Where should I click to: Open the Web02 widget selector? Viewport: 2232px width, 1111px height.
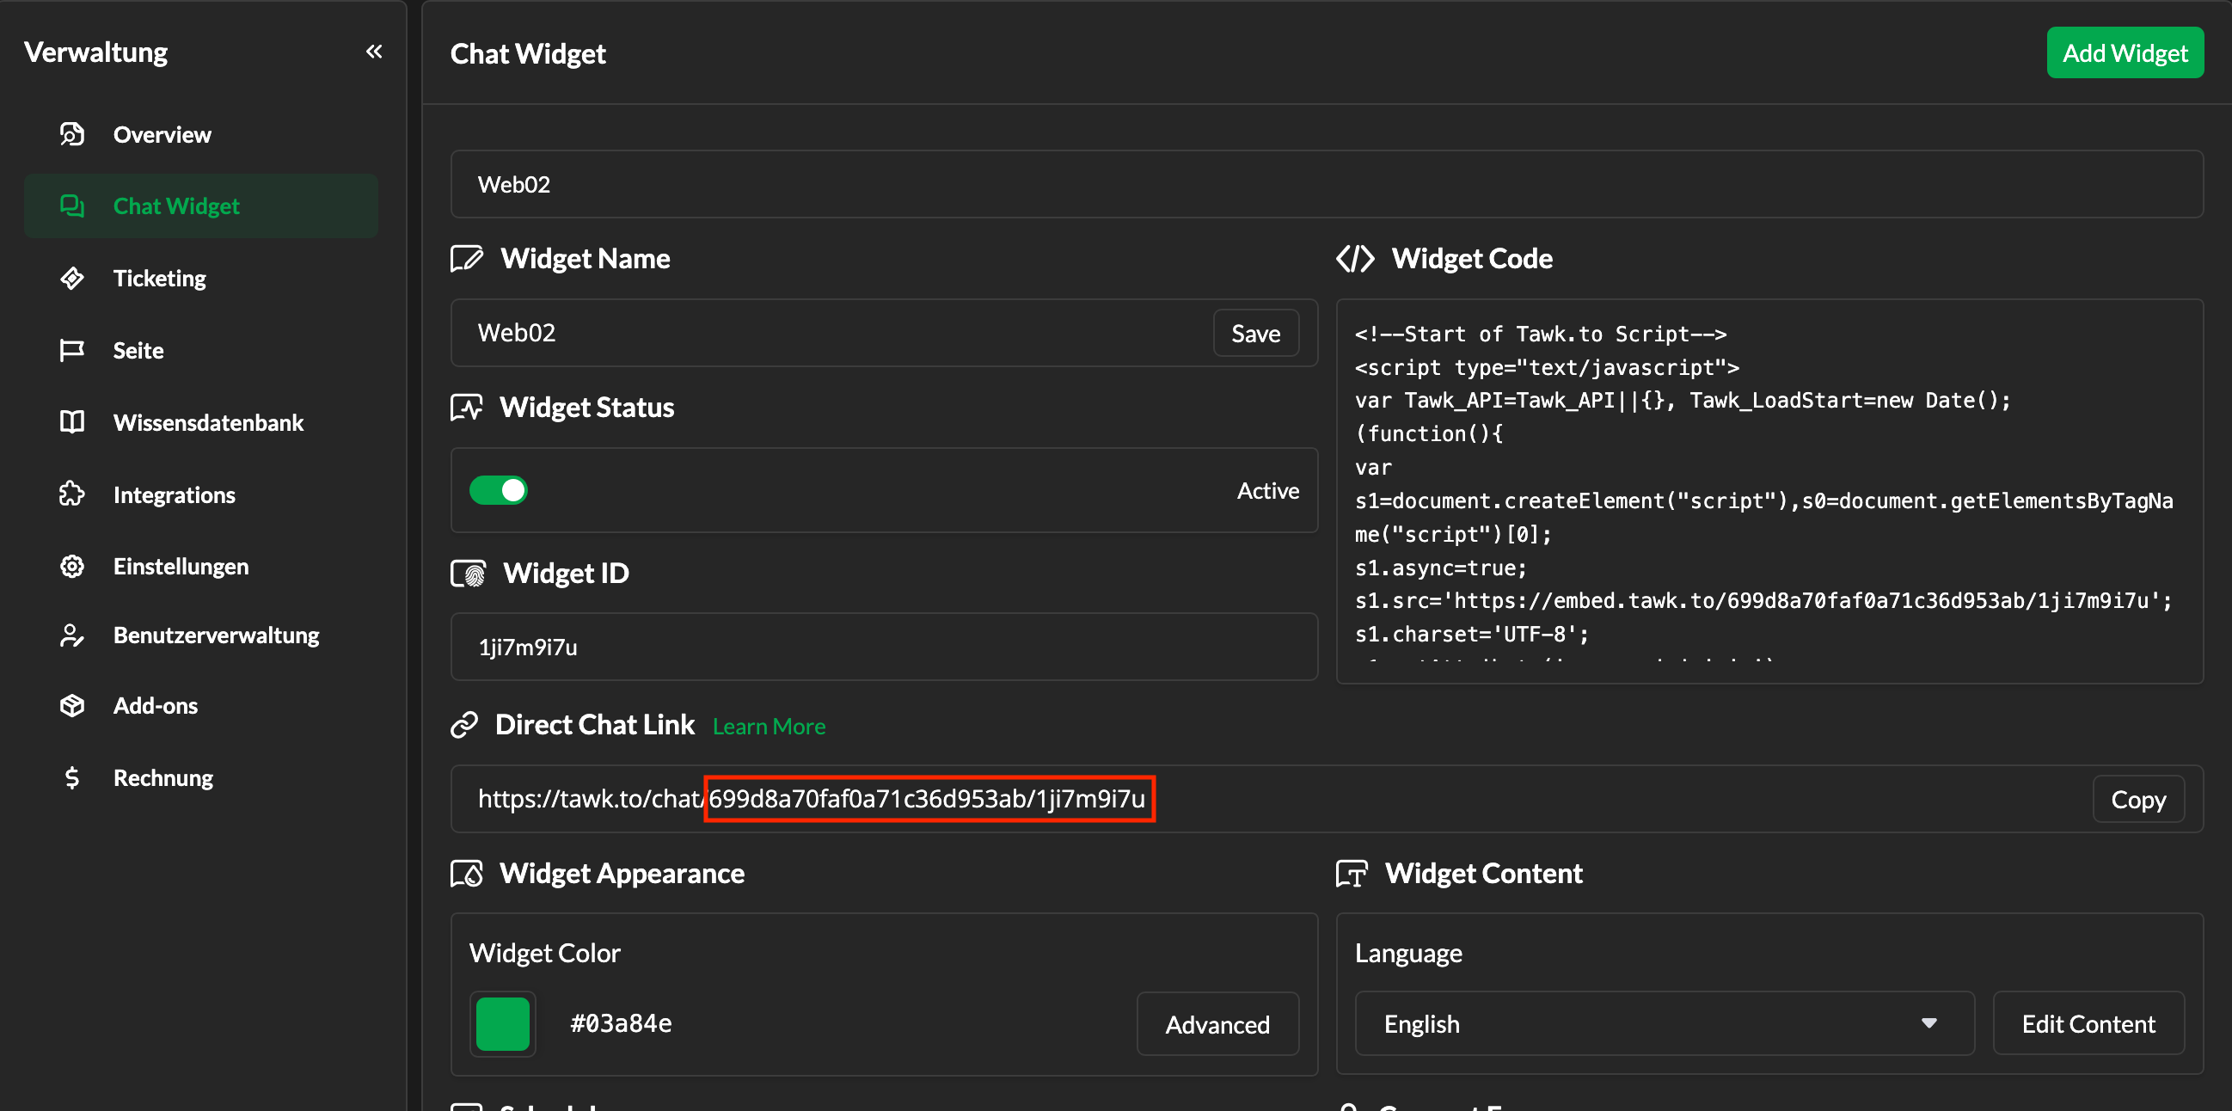click(x=1326, y=185)
